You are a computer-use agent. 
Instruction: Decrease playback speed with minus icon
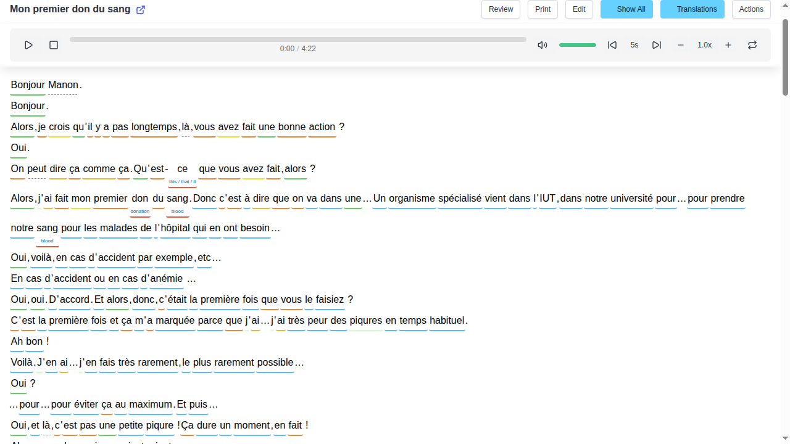(681, 45)
